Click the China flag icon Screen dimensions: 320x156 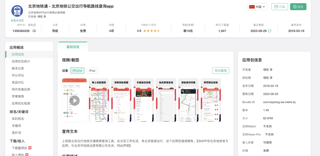tap(252, 7)
